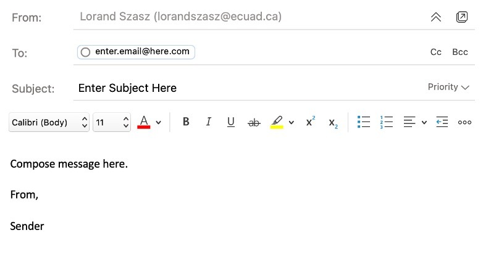Open the Priority dropdown
This screenshot has height=259, width=483.
coord(448,87)
